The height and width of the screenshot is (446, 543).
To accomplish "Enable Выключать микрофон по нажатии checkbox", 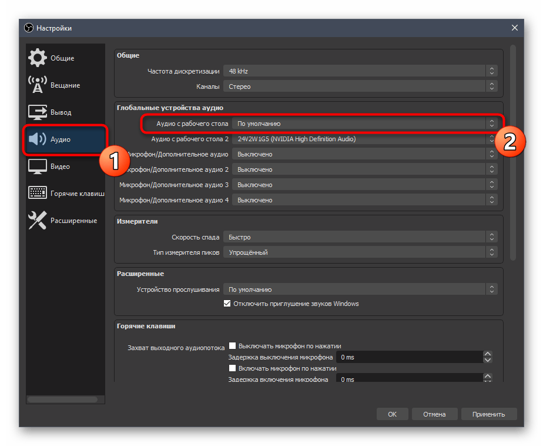I will pyautogui.click(x=232, y=346).
